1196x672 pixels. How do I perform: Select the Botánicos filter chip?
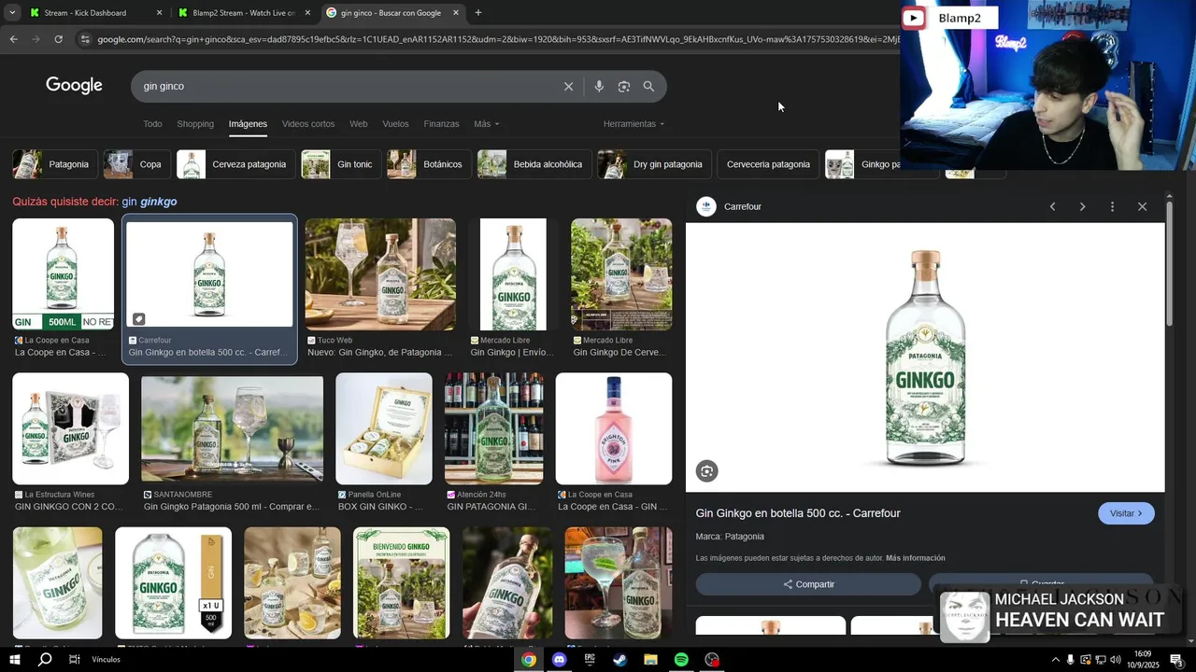click(429, 164)
